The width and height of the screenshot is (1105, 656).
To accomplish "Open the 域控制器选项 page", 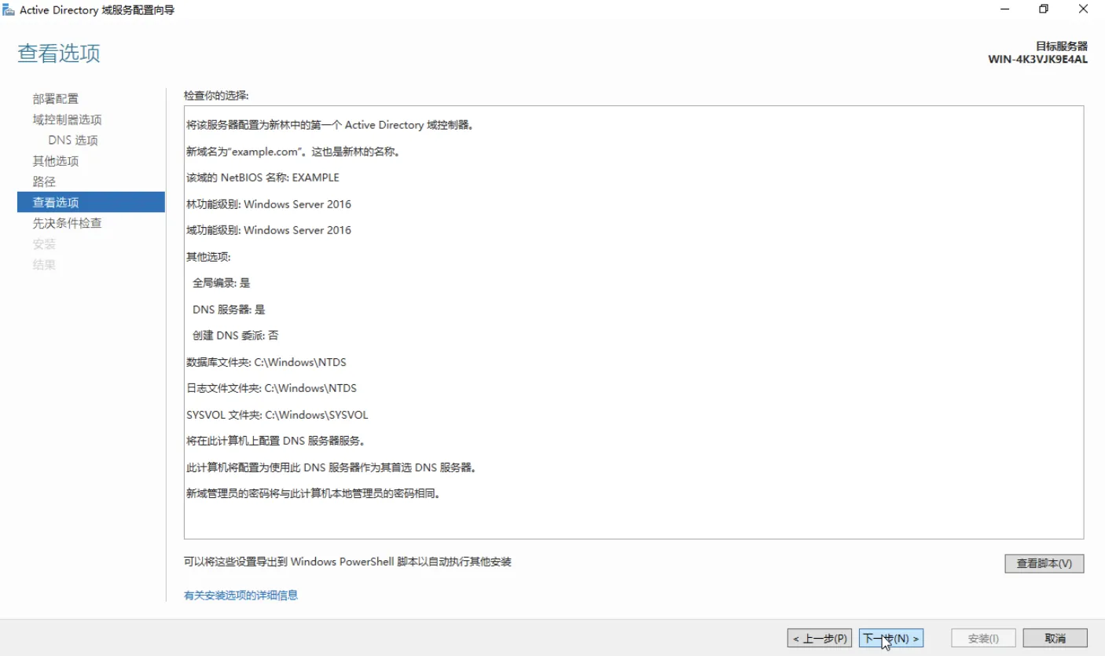I will click(67, 119).
